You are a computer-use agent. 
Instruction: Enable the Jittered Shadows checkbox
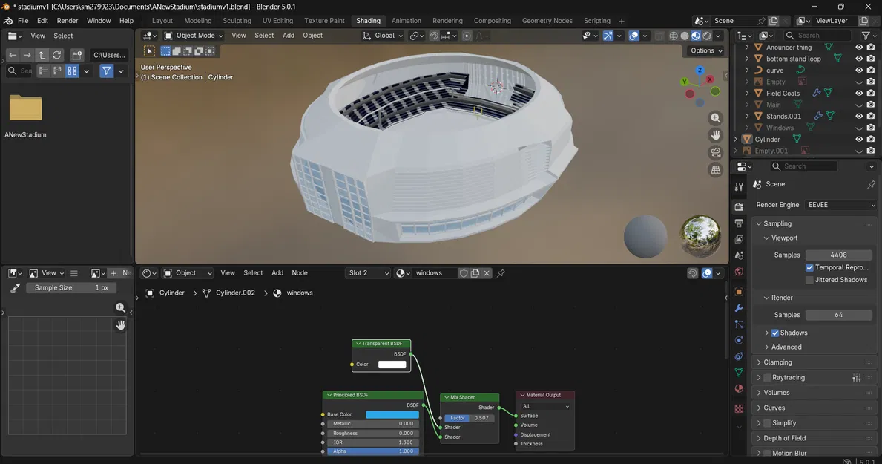(x=809, y=280)
